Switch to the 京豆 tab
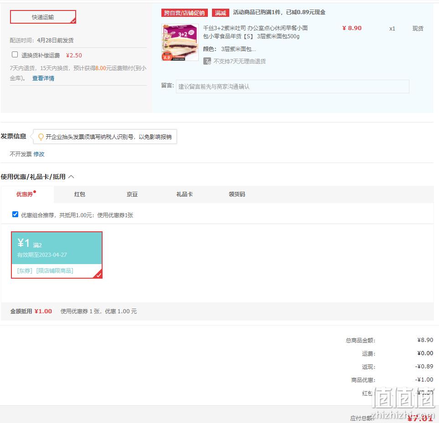439x423 pixels. click(132, 194)
